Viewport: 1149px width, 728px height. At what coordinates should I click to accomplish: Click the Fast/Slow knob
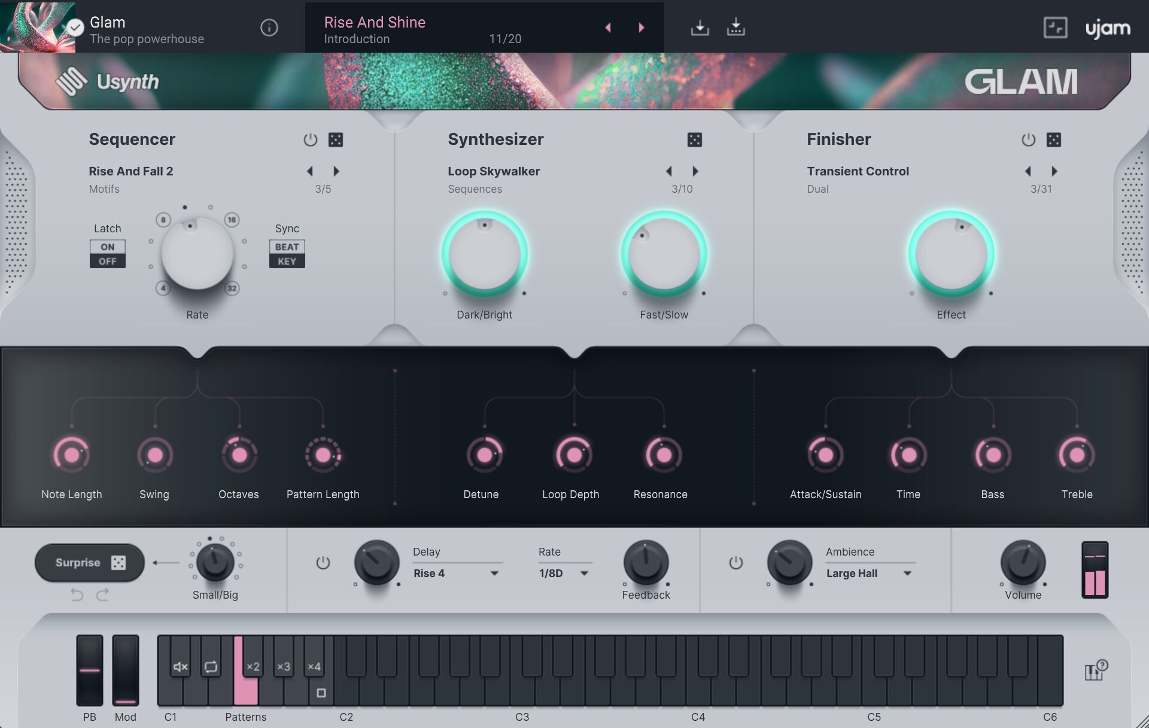click(x=664, y=254)
